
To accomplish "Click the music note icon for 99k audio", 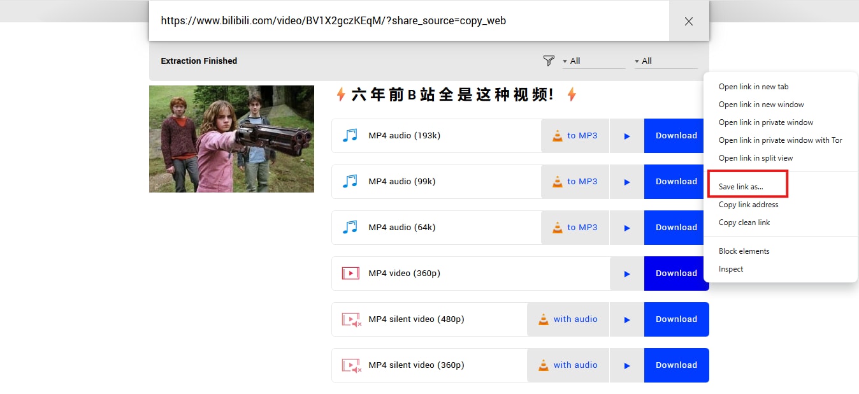I will pyautogui.click(x=350, y=181).
